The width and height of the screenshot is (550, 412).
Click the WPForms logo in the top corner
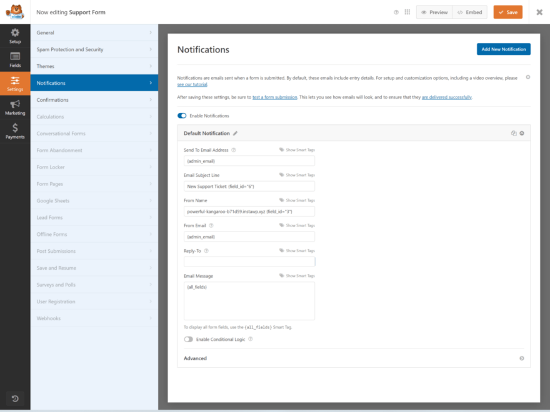point(15,12)
